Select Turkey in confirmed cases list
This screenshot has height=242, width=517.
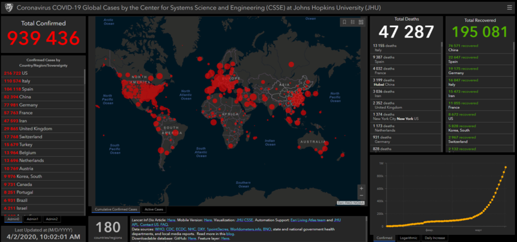[x=43, y=145]
